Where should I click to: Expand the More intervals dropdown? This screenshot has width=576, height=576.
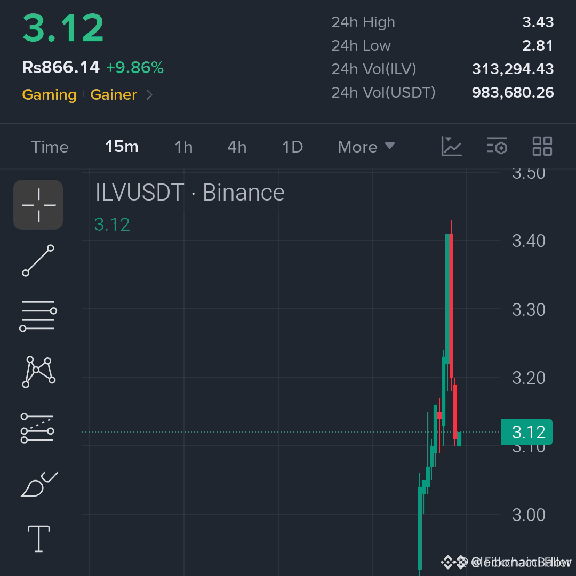[366, 147]
